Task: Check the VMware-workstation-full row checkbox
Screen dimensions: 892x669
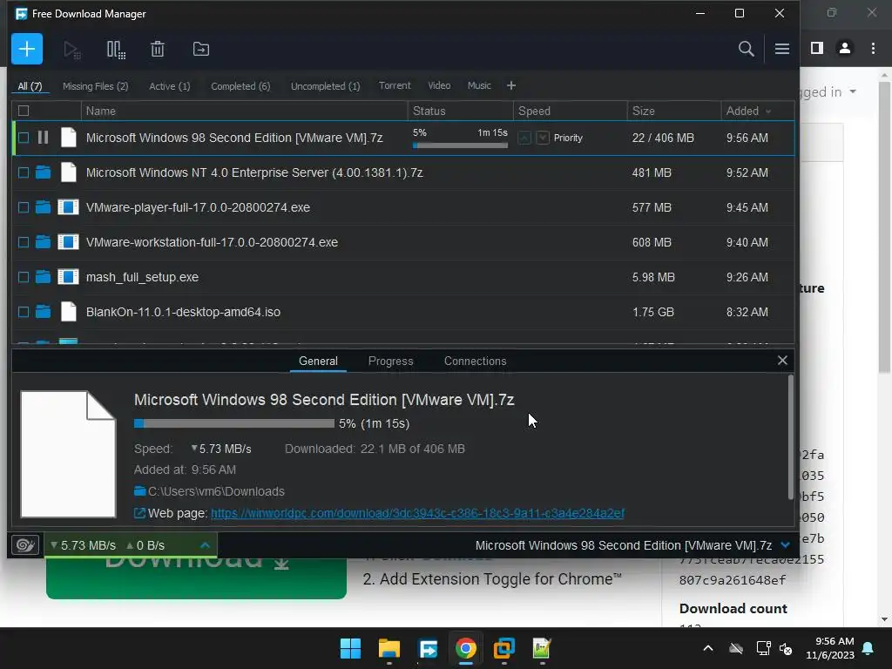Action: coord(24,242)
